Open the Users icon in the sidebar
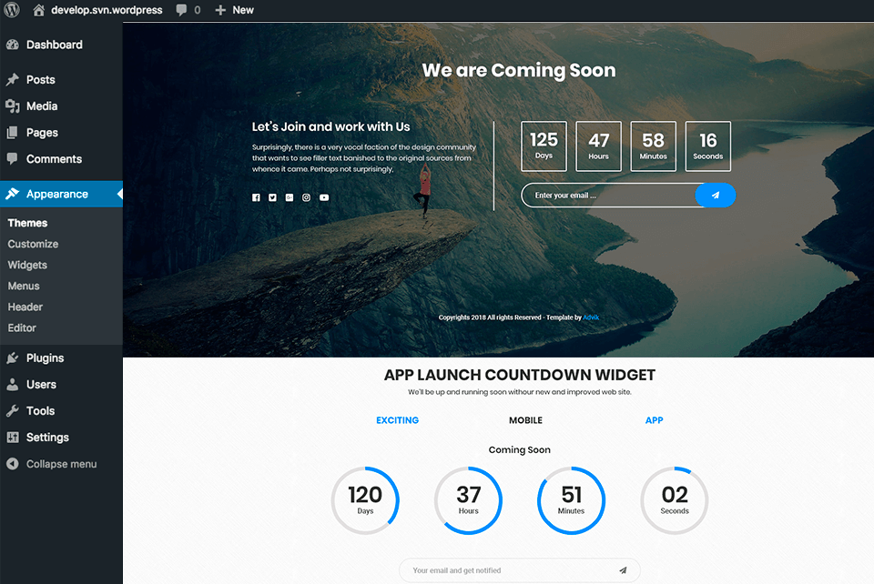Screen dimensions: 874x584 [13, 384]
